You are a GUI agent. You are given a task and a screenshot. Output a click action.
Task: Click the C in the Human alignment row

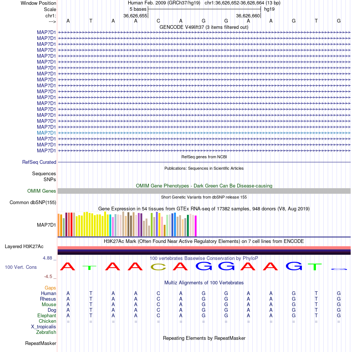(159, 294)
